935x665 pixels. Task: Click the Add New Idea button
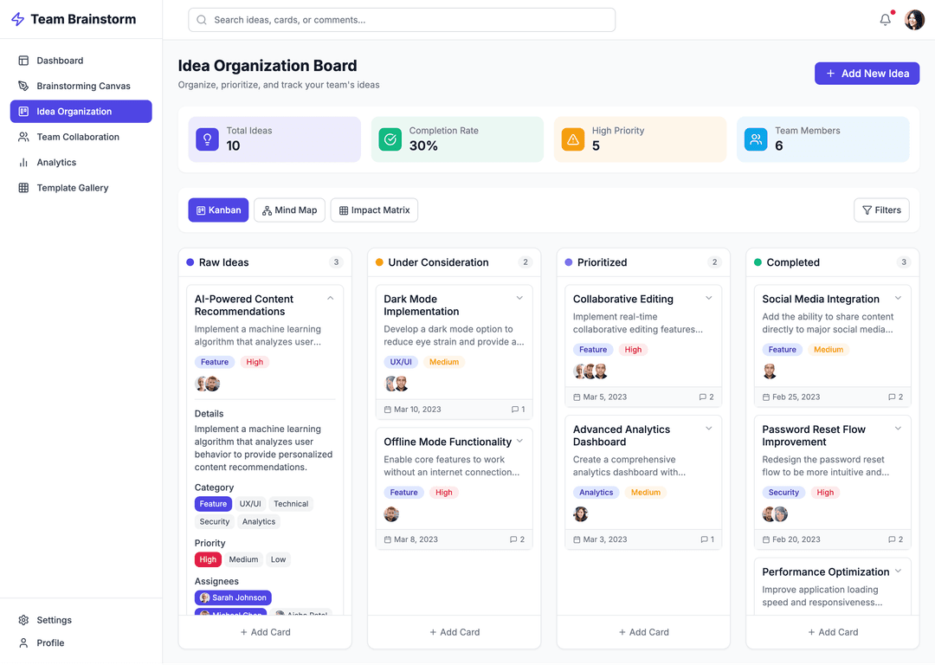(867, 74)
